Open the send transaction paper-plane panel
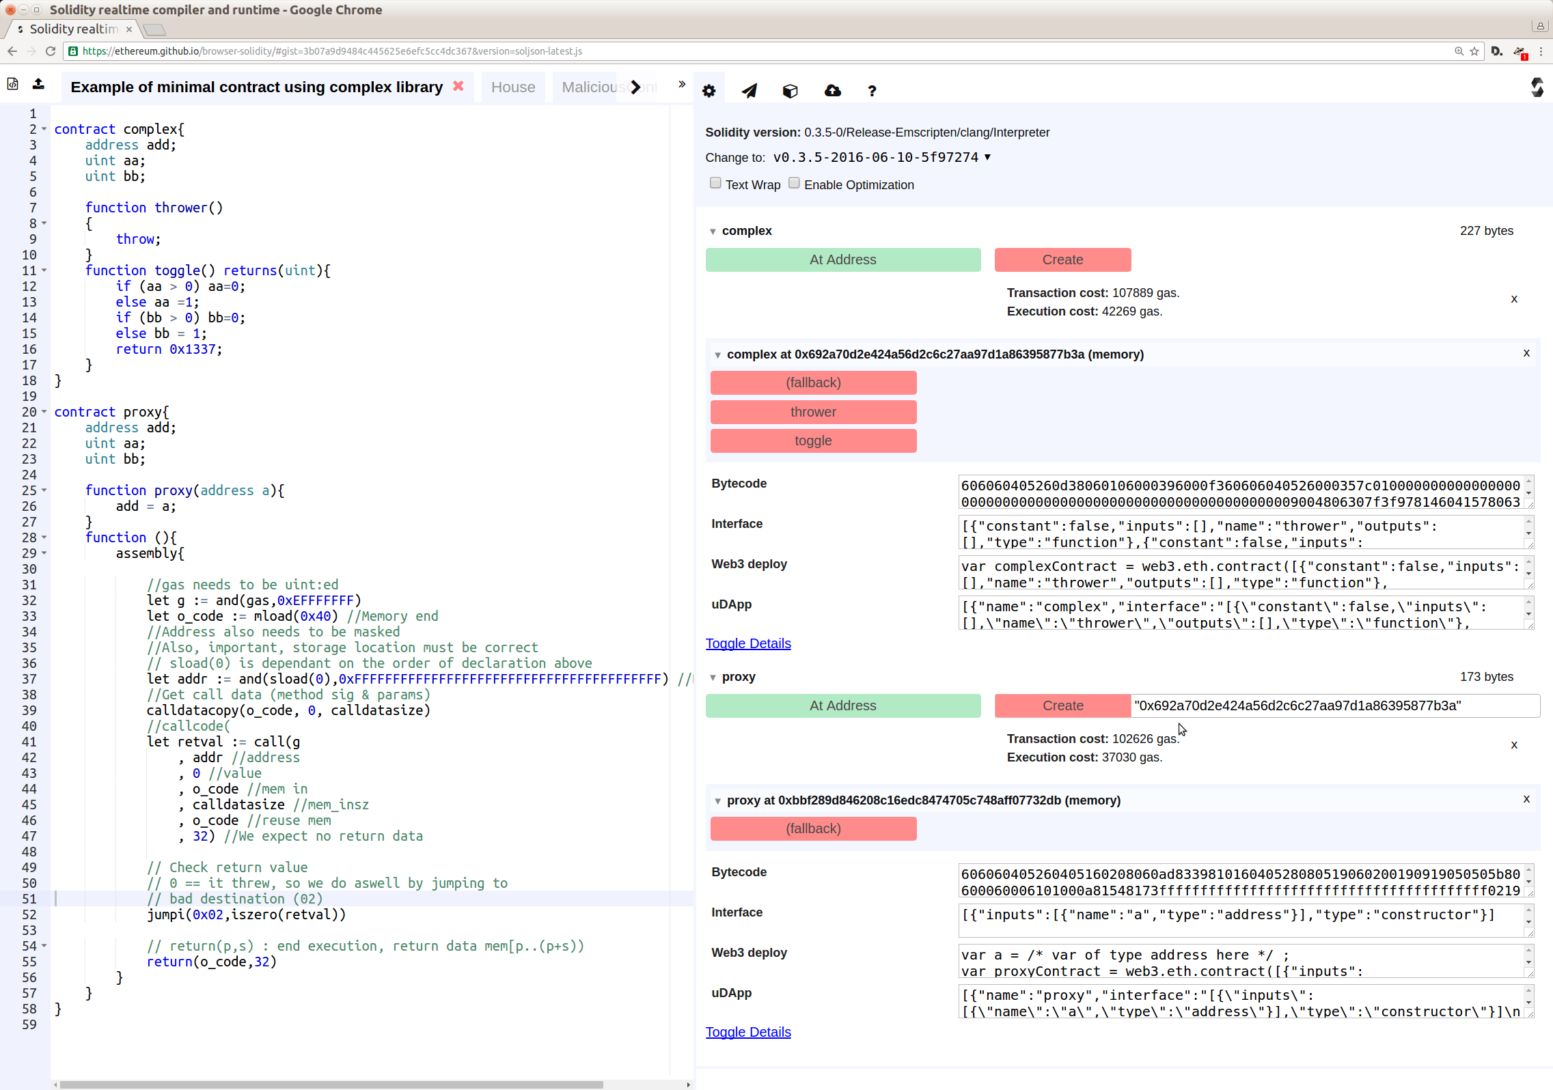The height and width of the screenshot is (1090, 1553). click(x=750, y=91)
